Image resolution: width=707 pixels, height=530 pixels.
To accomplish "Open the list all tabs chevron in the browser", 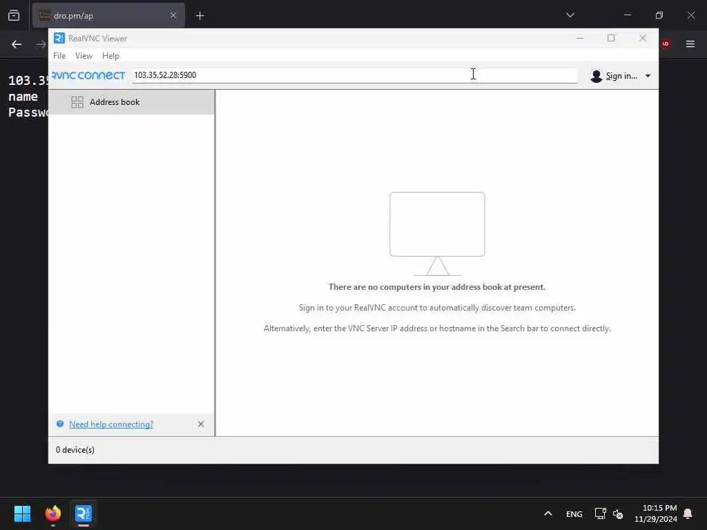I will [x=570, y=15].
